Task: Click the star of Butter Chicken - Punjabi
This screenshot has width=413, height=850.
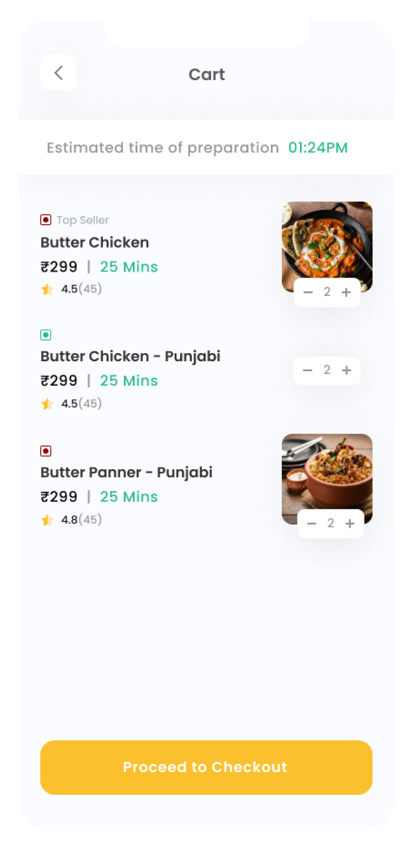Action: pyautogui.click(x=47, y=404)
